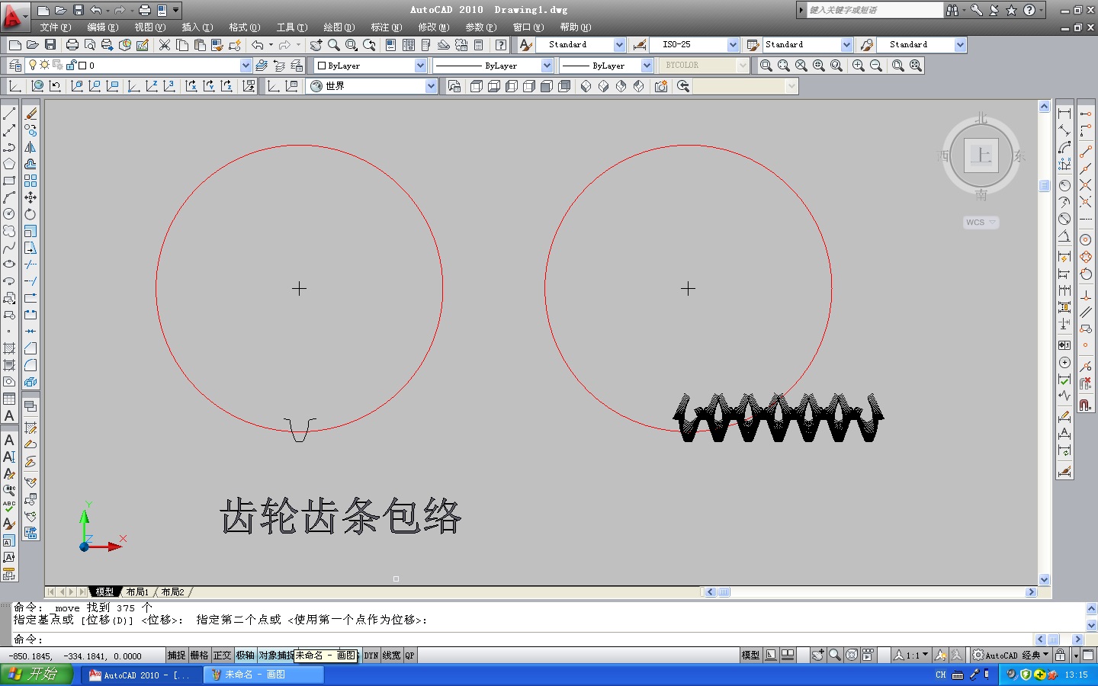Click the Save icon in standard toolbar
The width and height of the screenshot is (1098, 686).
50,45
